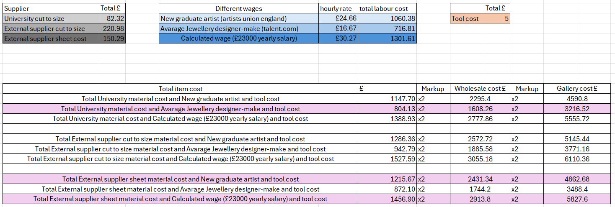This screenshot has width=615, height=207.
Task: Click 'External supplier sheet... Avarage Jewellery designer-make' row label
Action: tap(181, 189)
